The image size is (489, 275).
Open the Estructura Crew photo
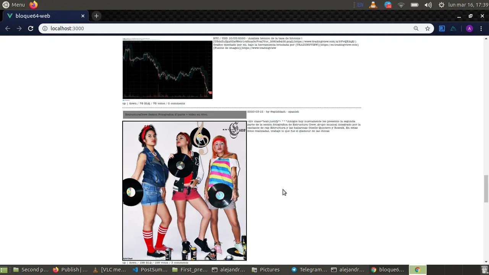(185, 191)
